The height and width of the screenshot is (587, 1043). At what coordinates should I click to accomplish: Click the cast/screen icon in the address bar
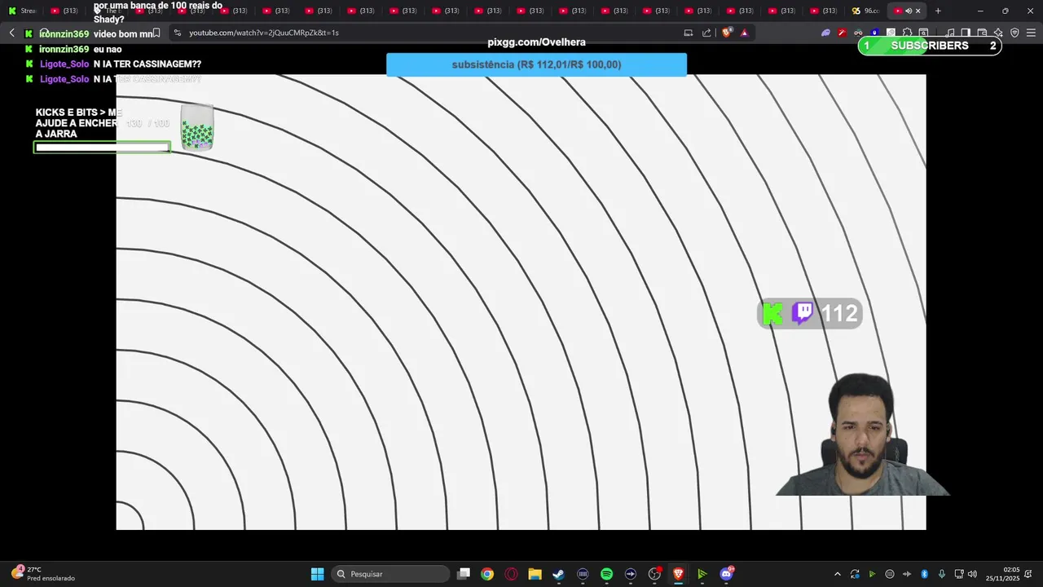coord(689,33)
